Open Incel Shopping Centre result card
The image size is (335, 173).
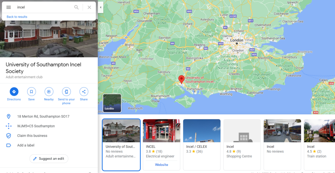pyautogui.click(x=242, y=145)
